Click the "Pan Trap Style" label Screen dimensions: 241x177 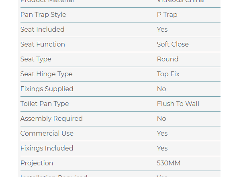(x=43, y=15)
